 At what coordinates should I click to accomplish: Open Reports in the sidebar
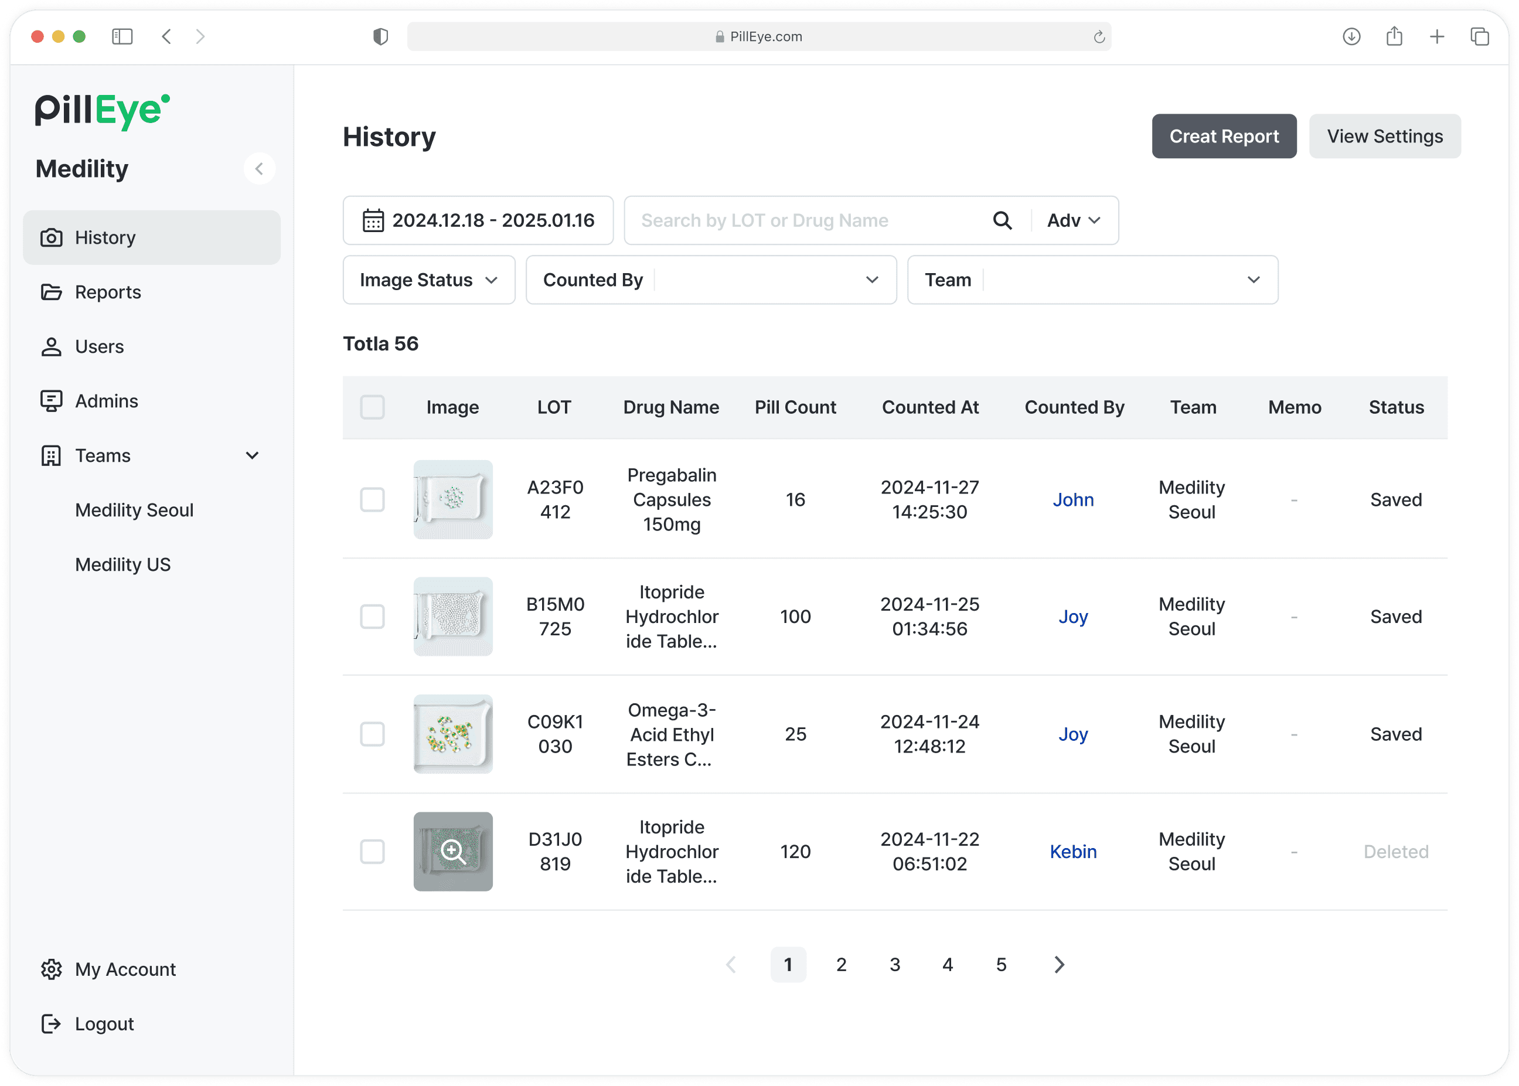[108, 292]
